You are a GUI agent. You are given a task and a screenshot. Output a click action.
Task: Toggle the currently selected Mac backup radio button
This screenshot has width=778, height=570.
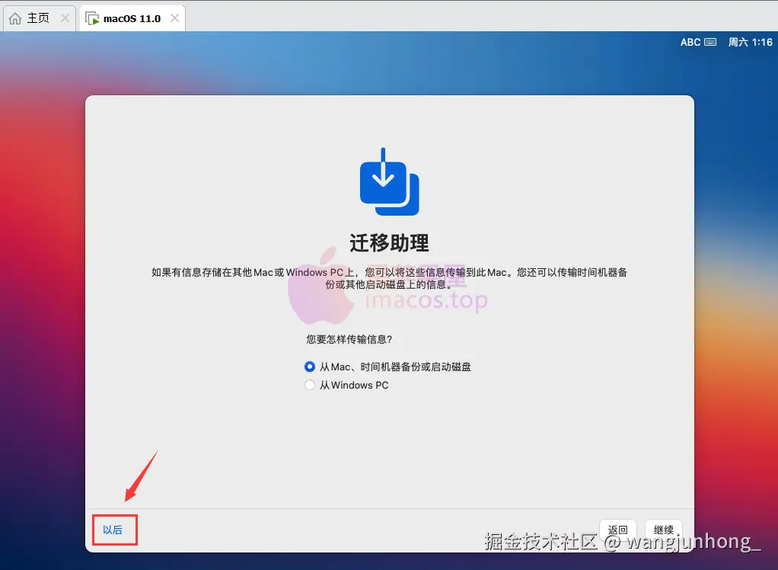click(310, 367)
